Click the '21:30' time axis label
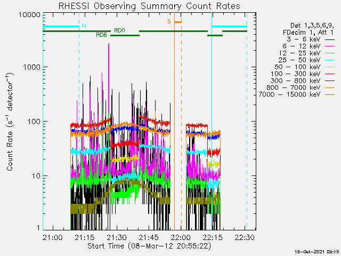The width and height of the screenshot is (341, 256). pos(117,237)
